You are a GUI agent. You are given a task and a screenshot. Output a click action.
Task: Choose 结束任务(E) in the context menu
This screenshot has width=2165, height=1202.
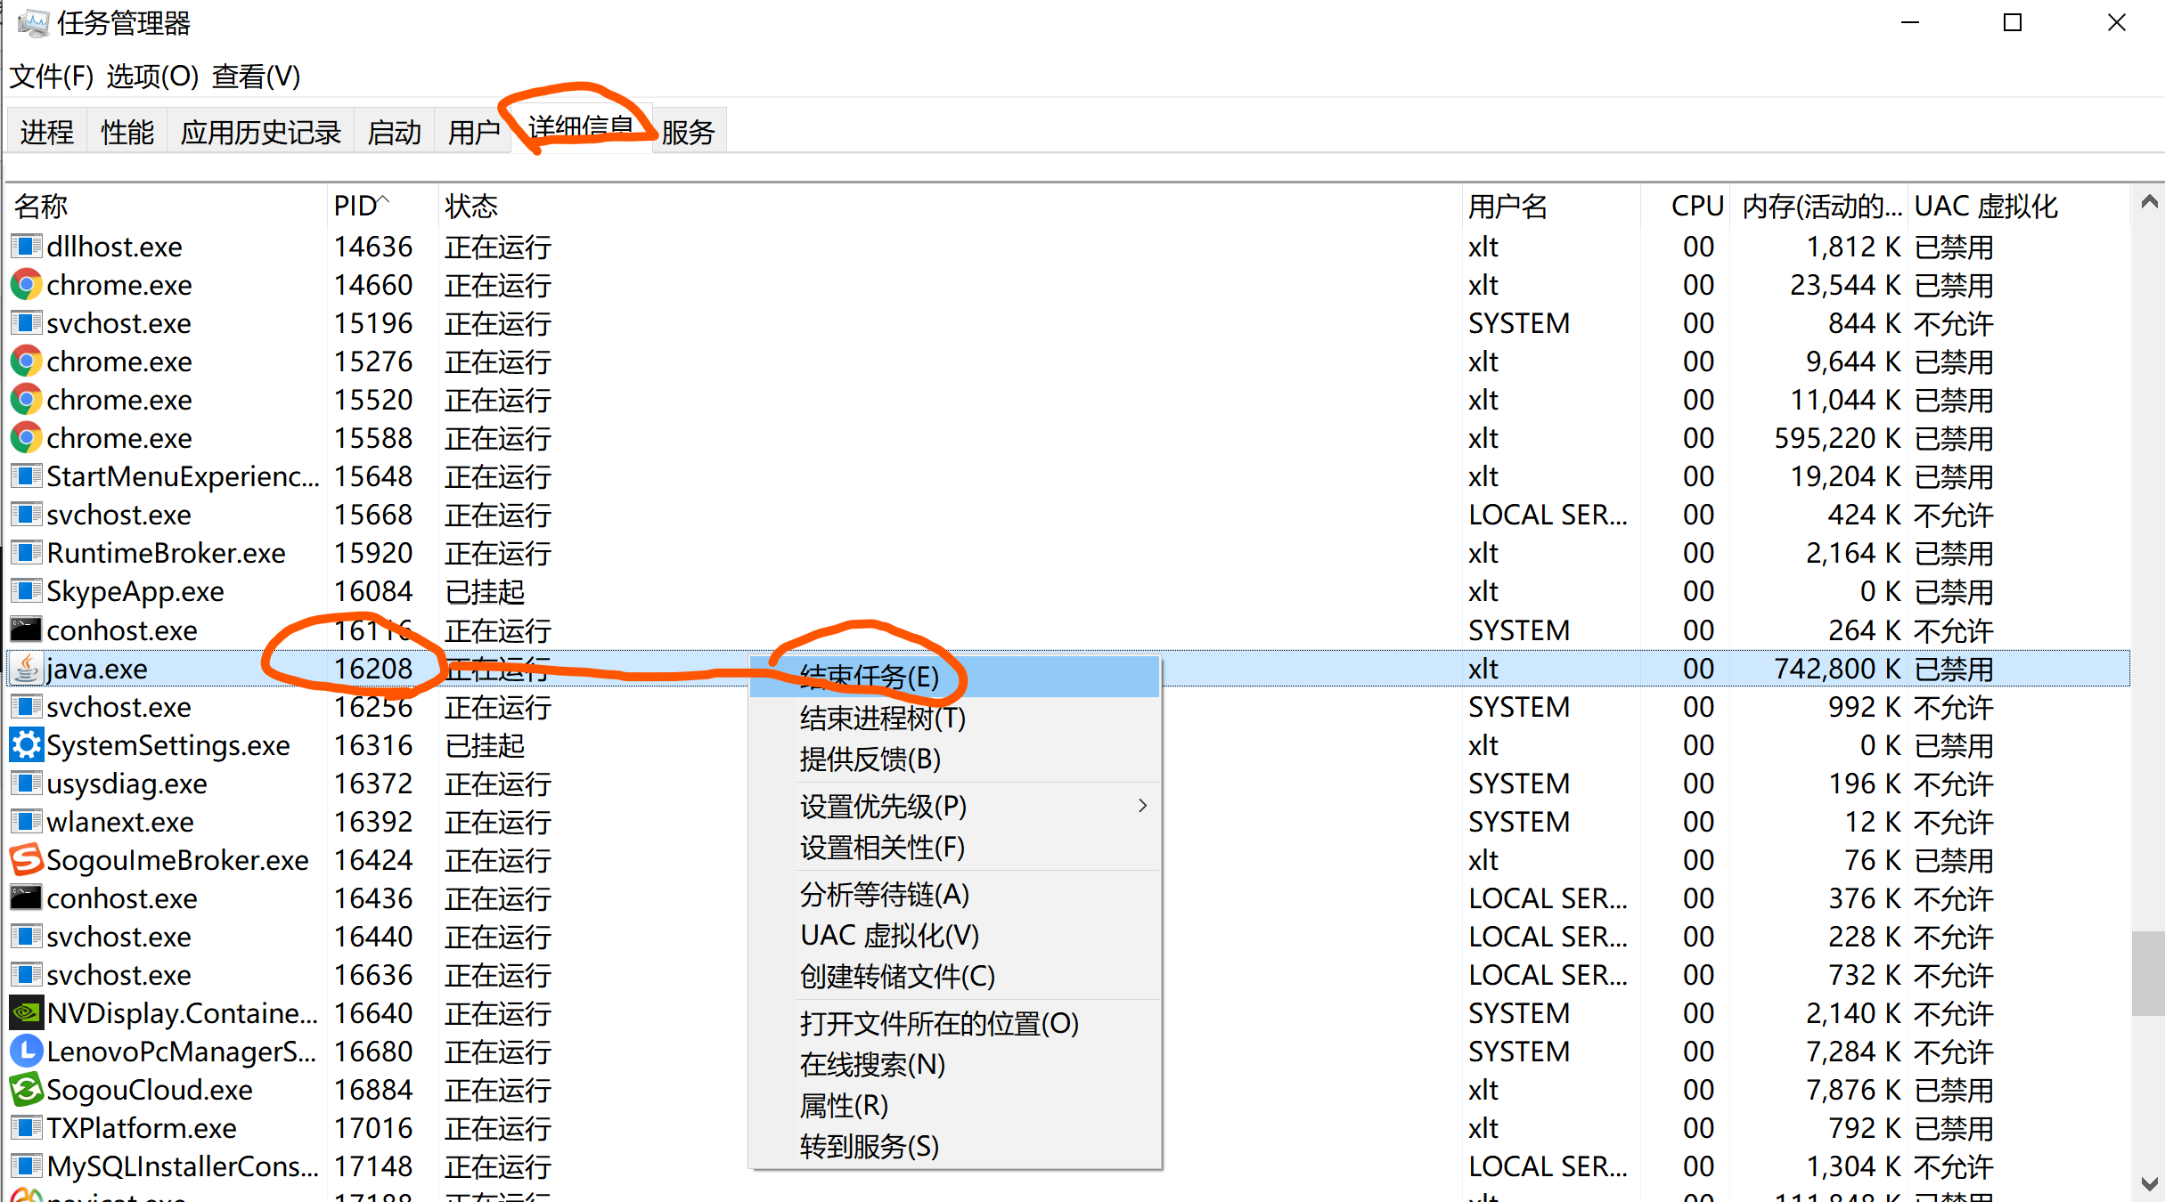[869, 677]
